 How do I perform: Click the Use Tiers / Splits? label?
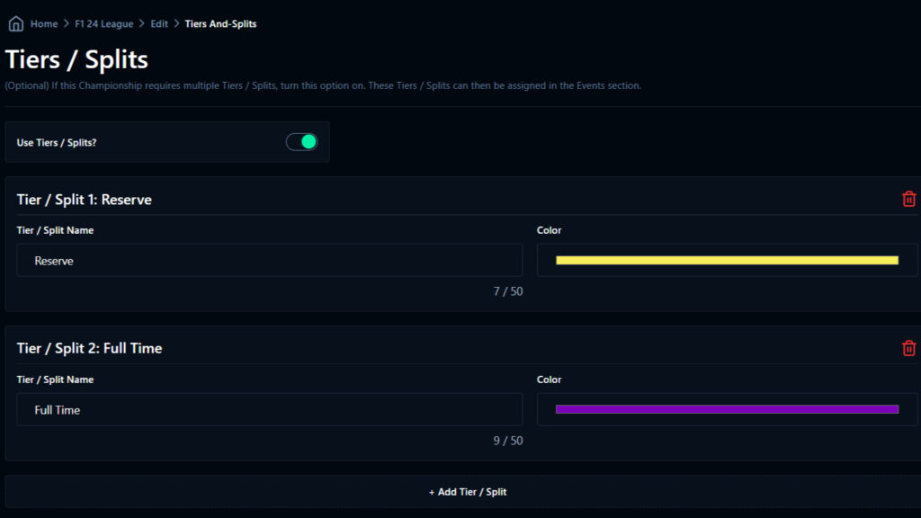click(x=57, y=142)
